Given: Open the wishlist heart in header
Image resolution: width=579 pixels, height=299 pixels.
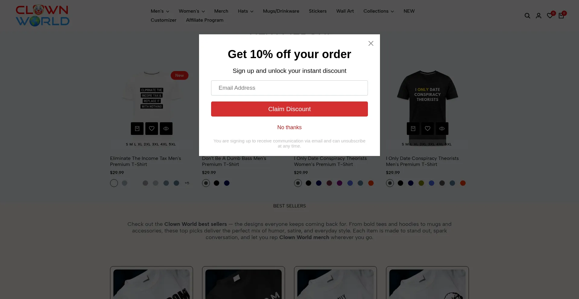Looking at the screenshot, I should click(550, 16).
